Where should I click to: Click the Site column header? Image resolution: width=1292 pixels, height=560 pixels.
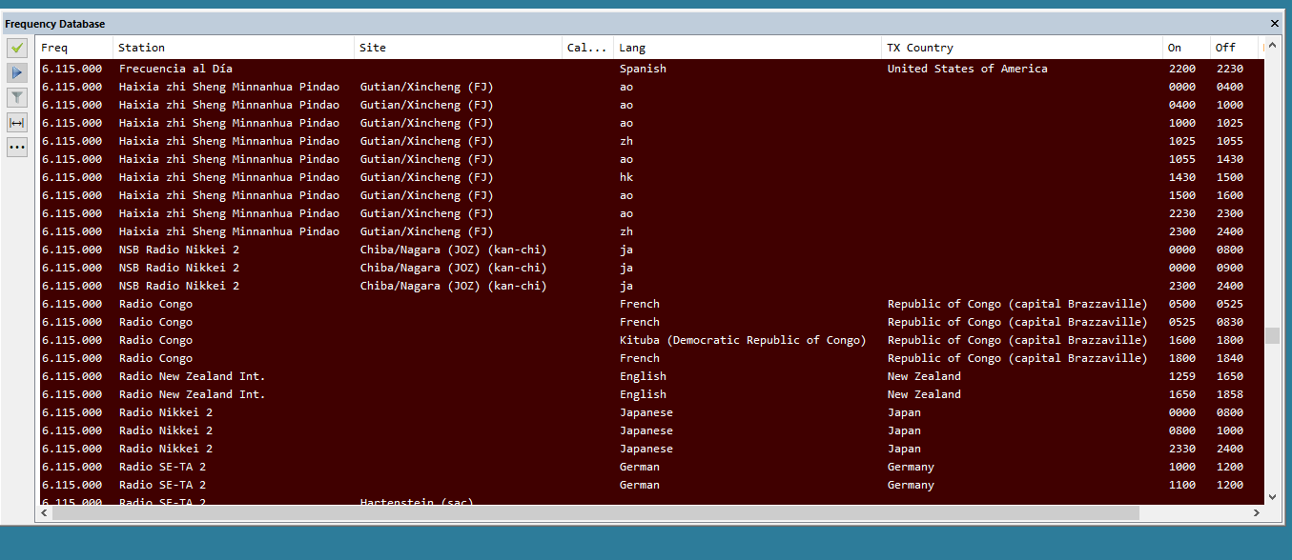[458, 48]
